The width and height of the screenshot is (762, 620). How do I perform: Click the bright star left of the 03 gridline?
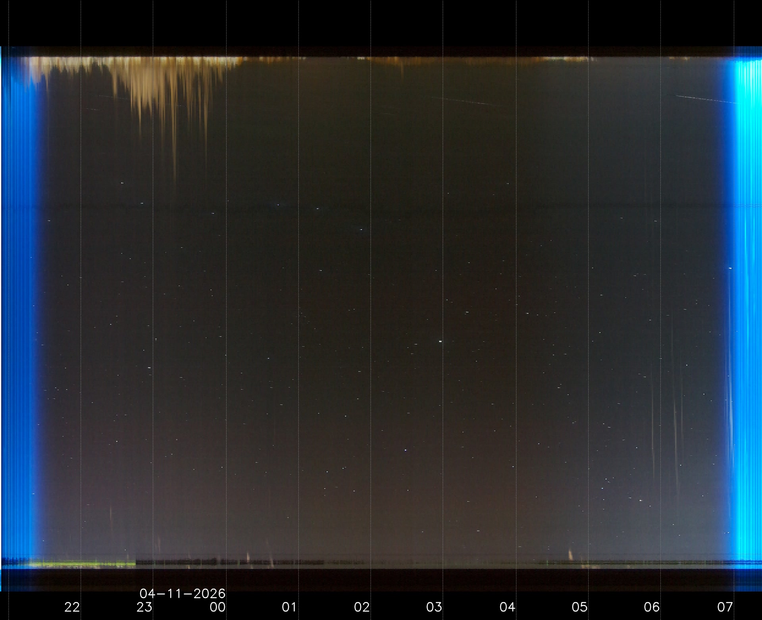click(x=405, y=450)
